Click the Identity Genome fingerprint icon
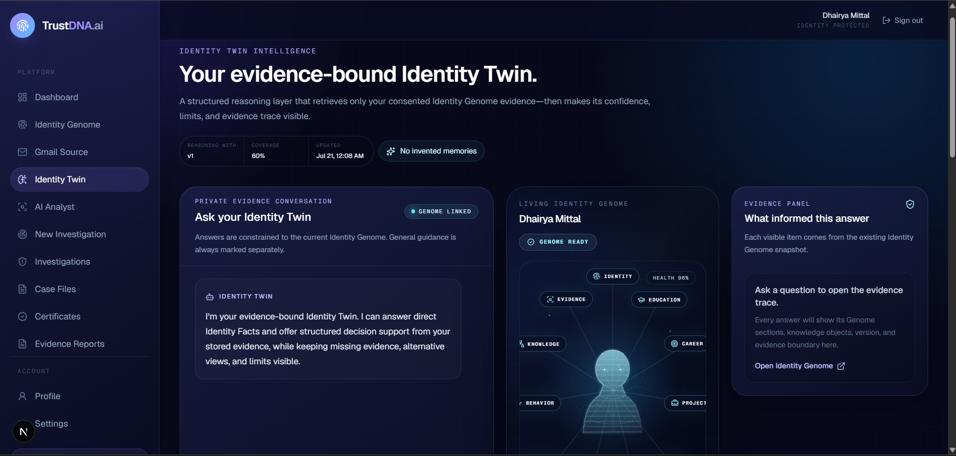Viewport: 956px width, 456px height. pos(22,125)
